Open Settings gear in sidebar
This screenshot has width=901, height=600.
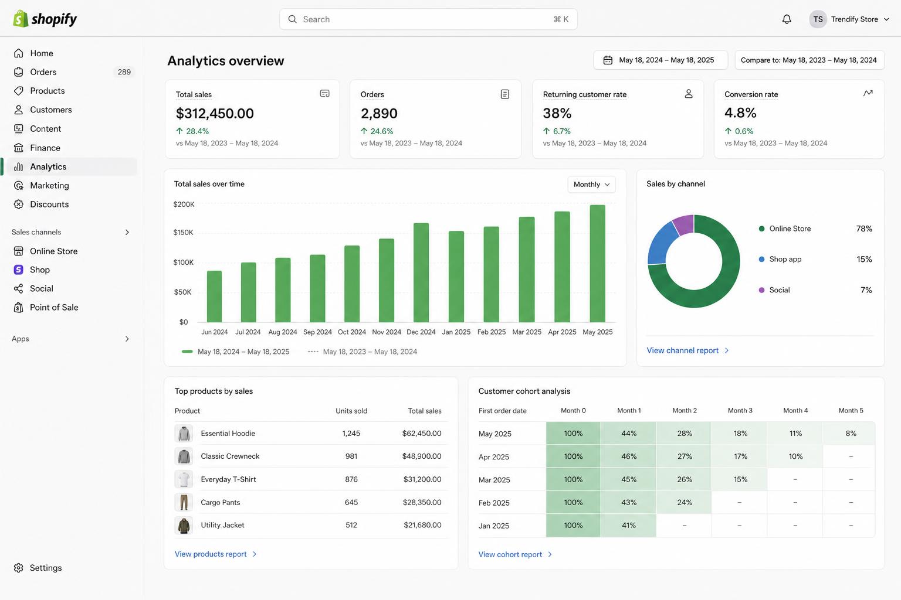(x=19, y=568)
